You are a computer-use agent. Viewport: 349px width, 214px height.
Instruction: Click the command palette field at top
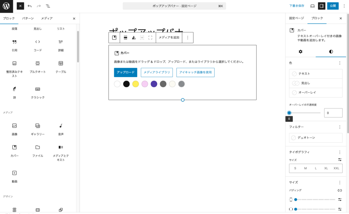174,5
